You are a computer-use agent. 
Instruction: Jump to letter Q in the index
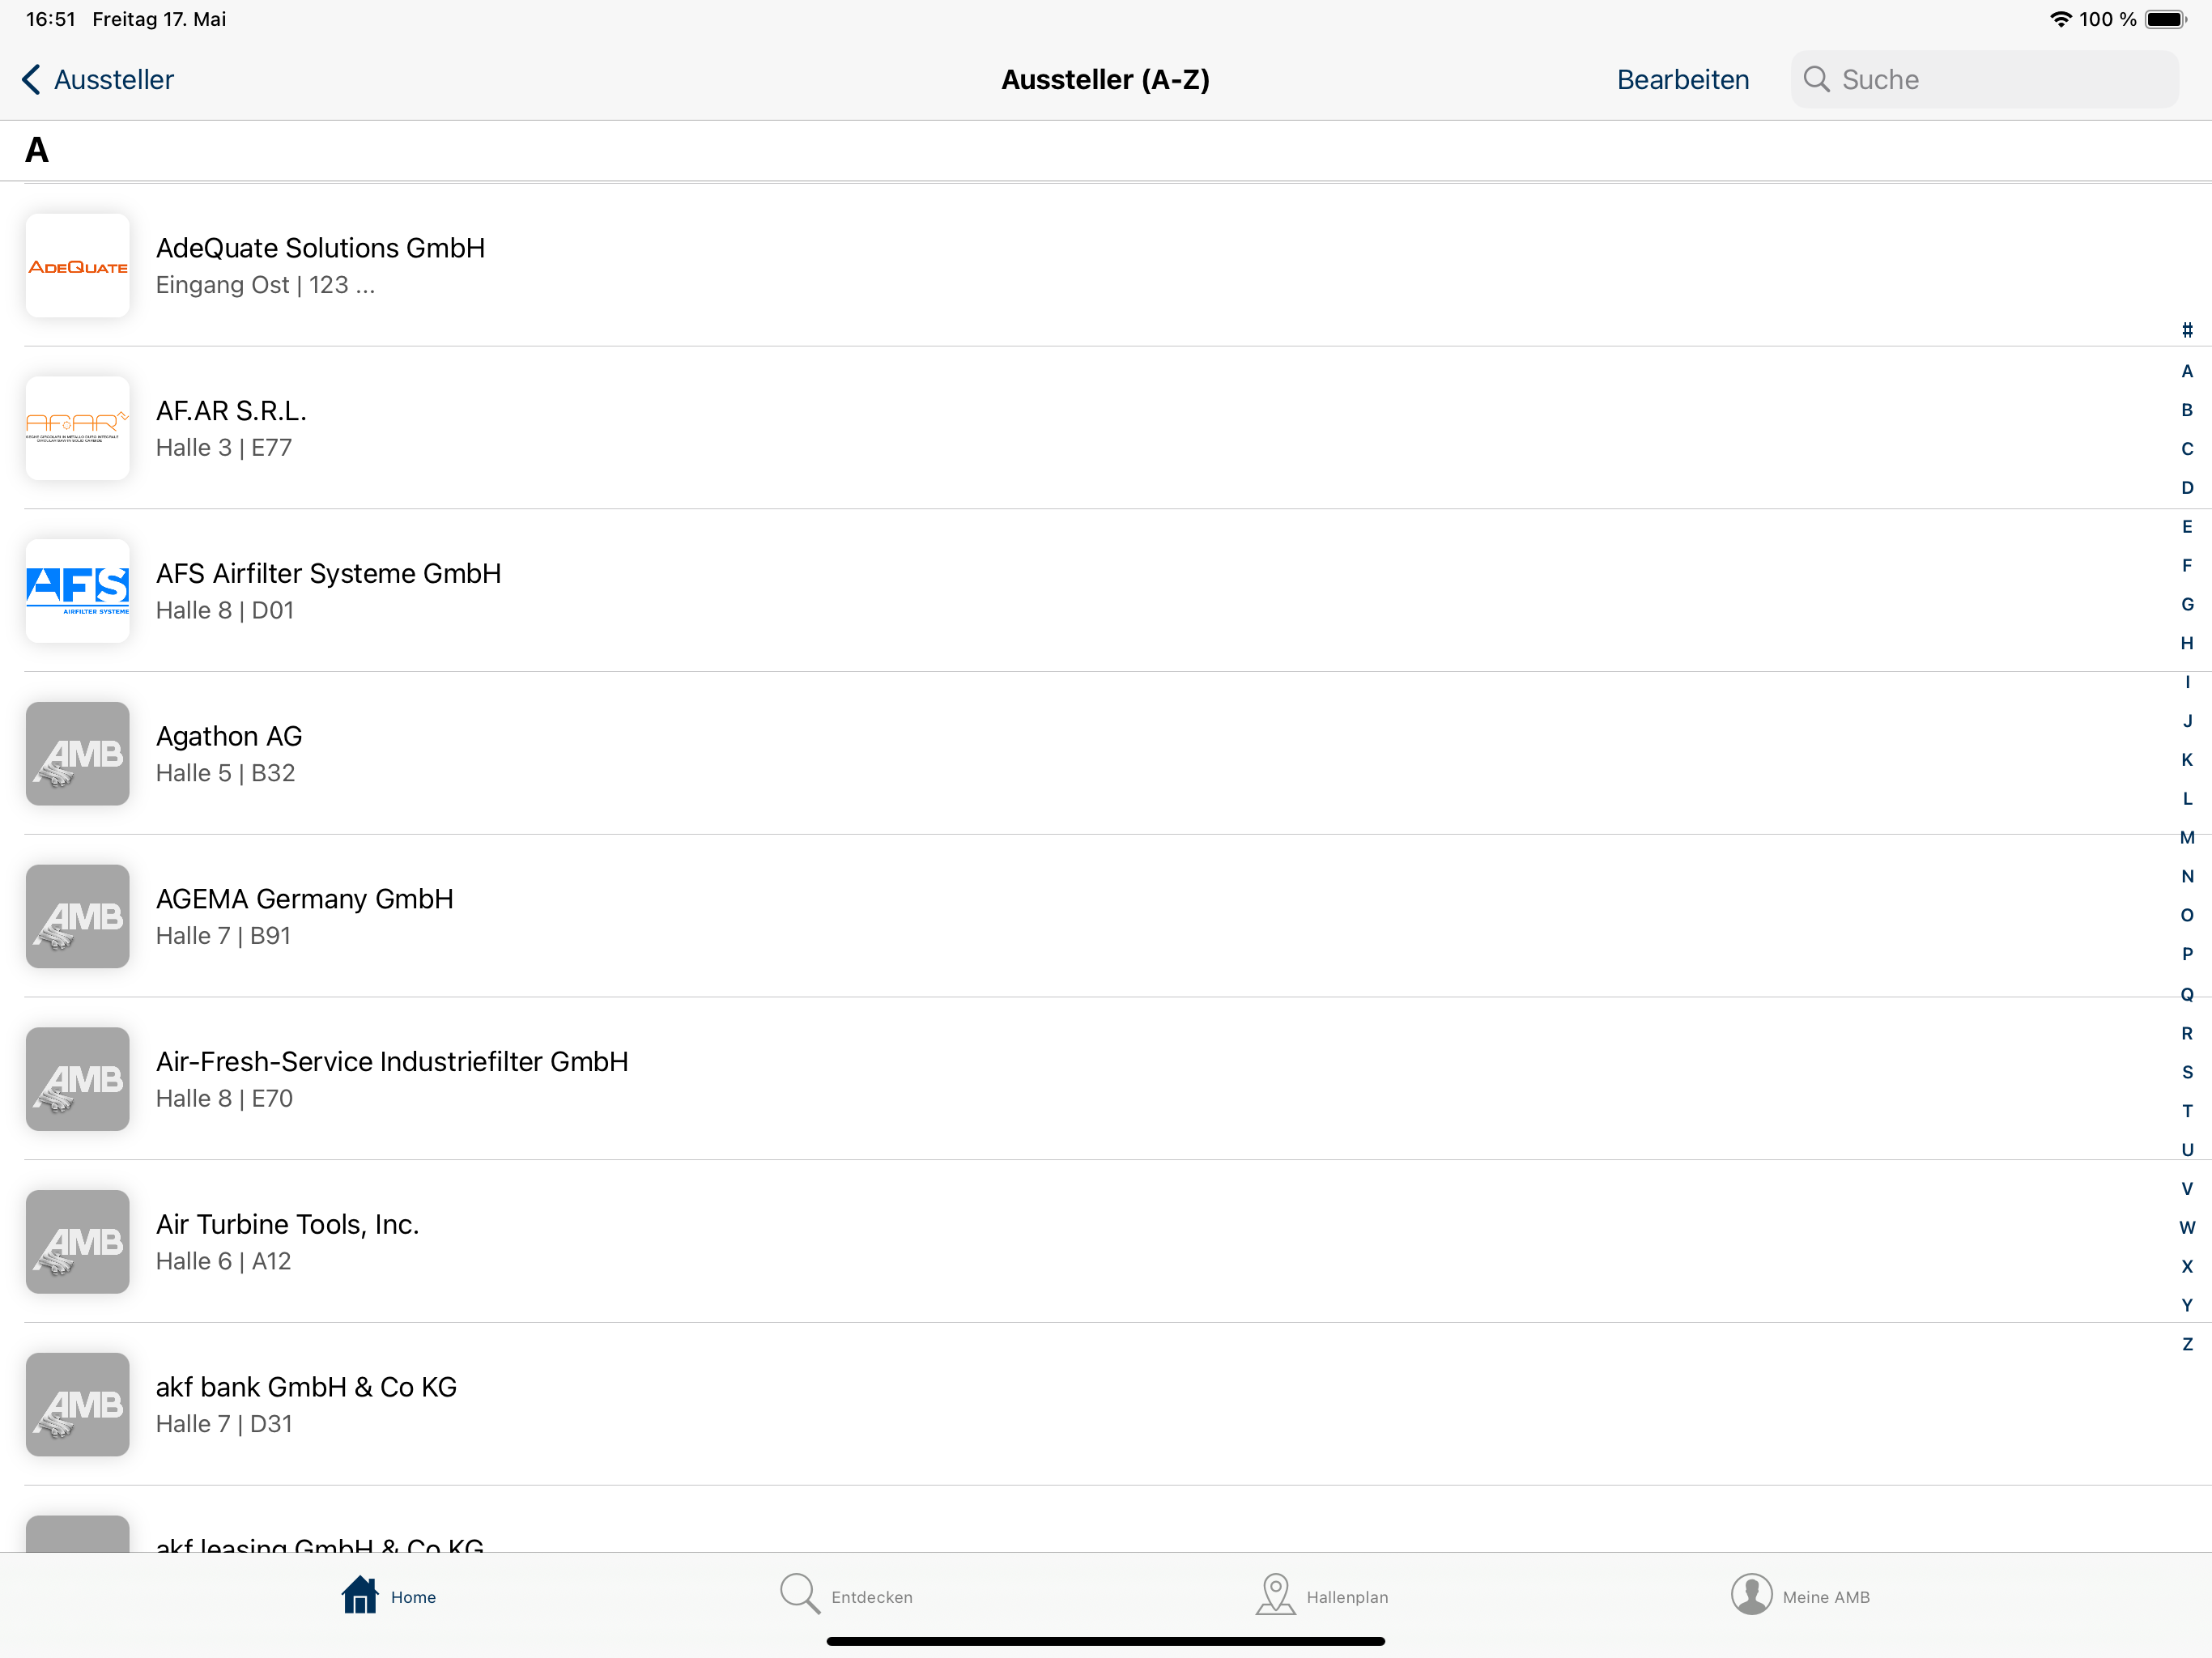coord(2187,995)
